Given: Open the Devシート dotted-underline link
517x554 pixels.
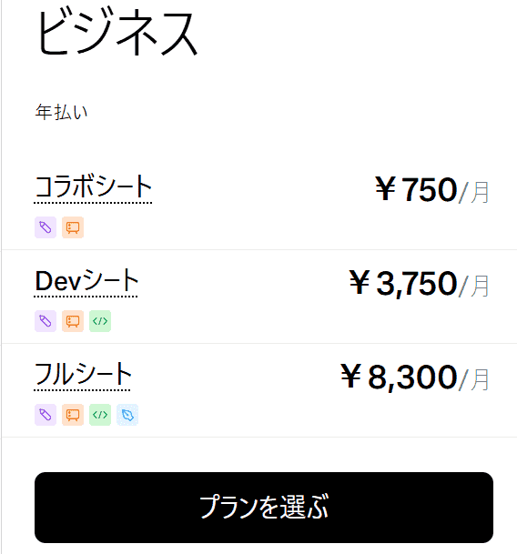Looking at the screenshot, I should point(86,282).
